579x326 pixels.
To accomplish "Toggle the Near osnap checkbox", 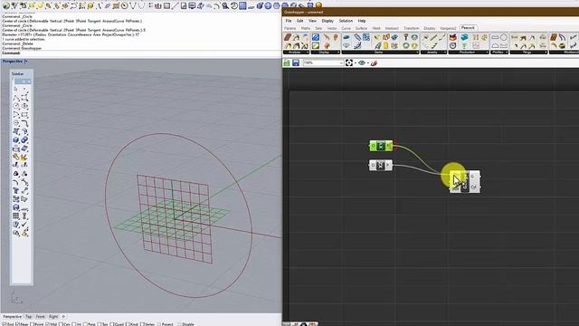I will point(17,324).
